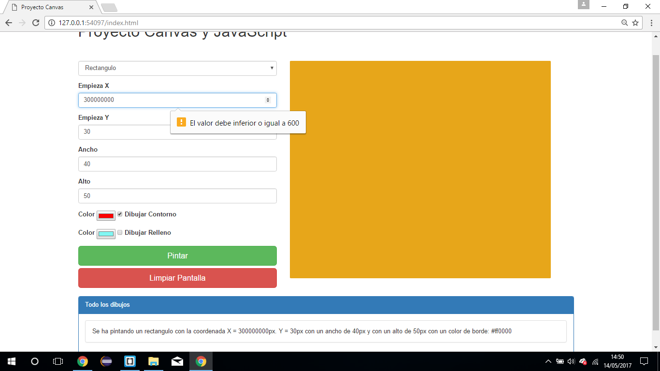Open Cortana search circle in taskbar
Screen dimensions: 660x371
click(x=35, y=361)
